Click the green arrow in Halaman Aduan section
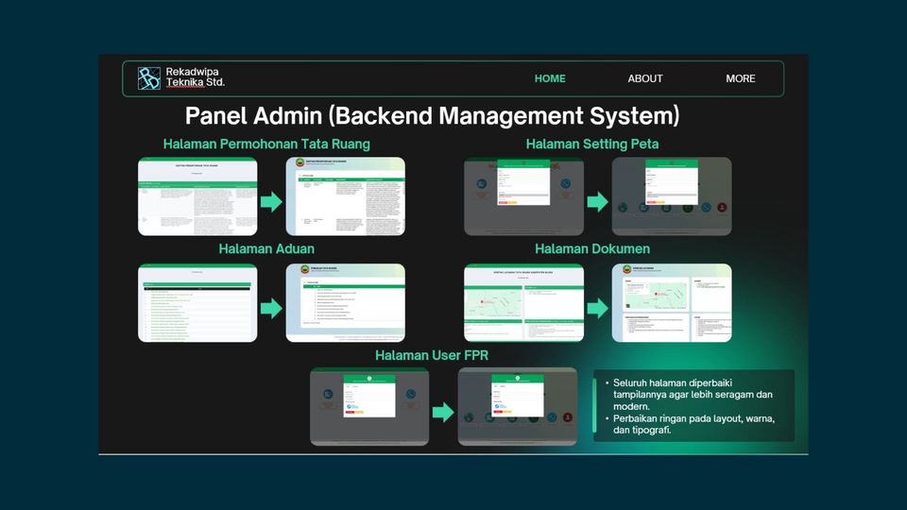This screenshot has height=510, width=907. [271, 308]
